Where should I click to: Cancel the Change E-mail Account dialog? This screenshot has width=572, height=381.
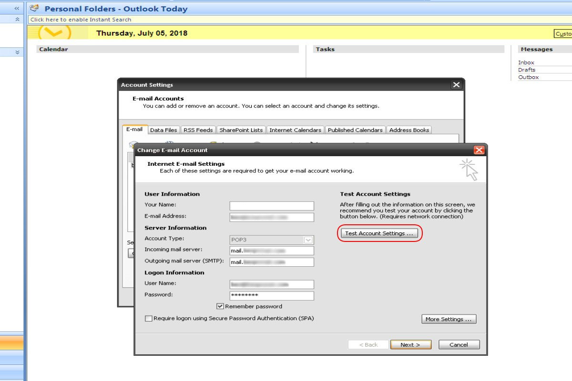pyautogui.click(x=459, y=345)
